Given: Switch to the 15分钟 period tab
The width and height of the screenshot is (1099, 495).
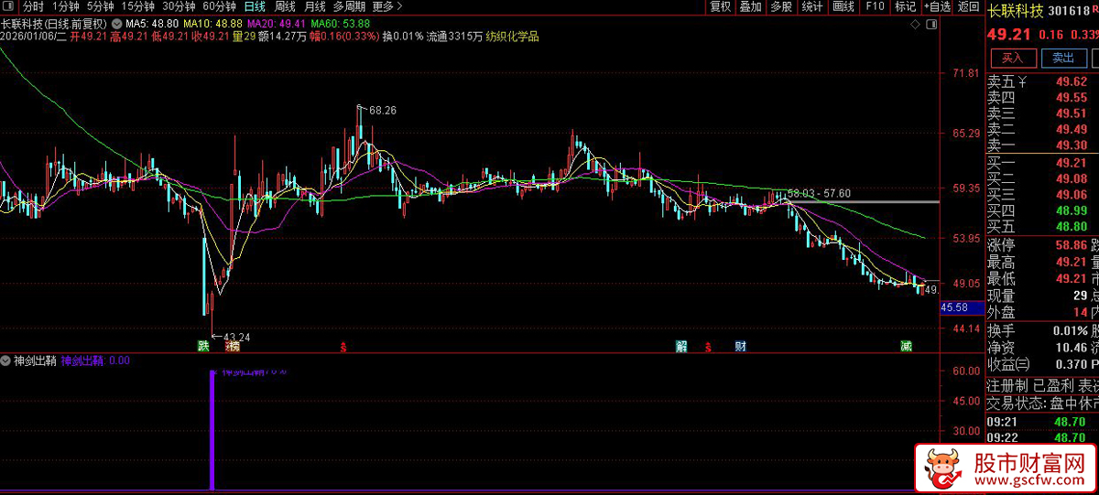Looking at the screenshot, I should click(137, 6).
